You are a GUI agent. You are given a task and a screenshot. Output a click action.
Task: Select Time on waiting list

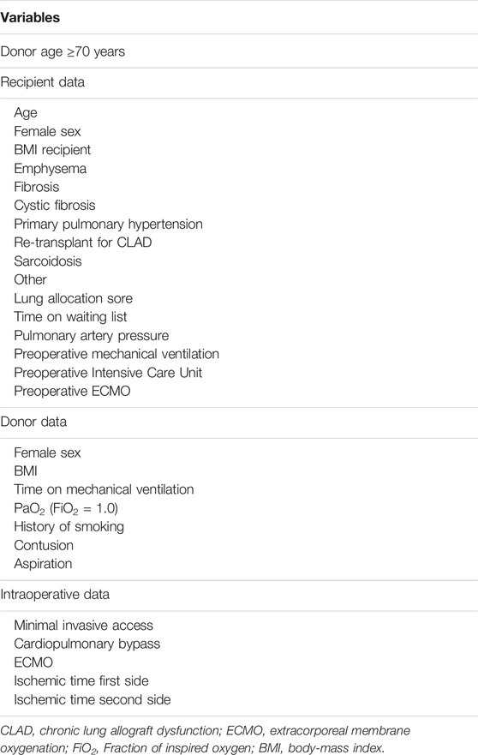pyautogui.click(x=70, y=317)
